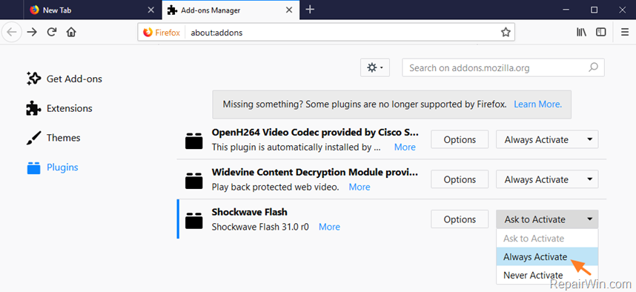The height and width of the screenshot is (292, 636).
Task: Click the forward navigation arrow
Action: pos(32,32)
